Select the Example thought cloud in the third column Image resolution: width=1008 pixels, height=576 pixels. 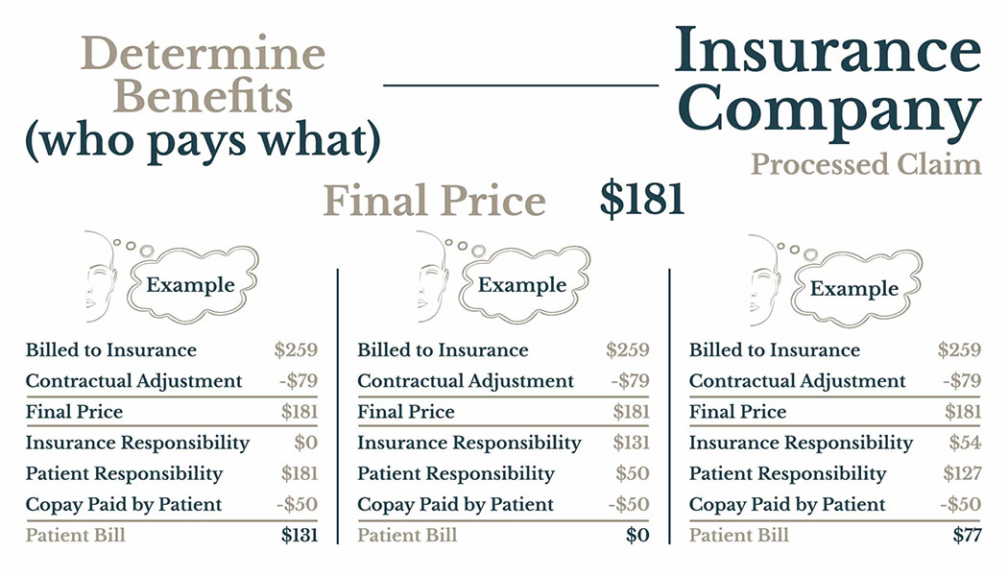(854, 289)
